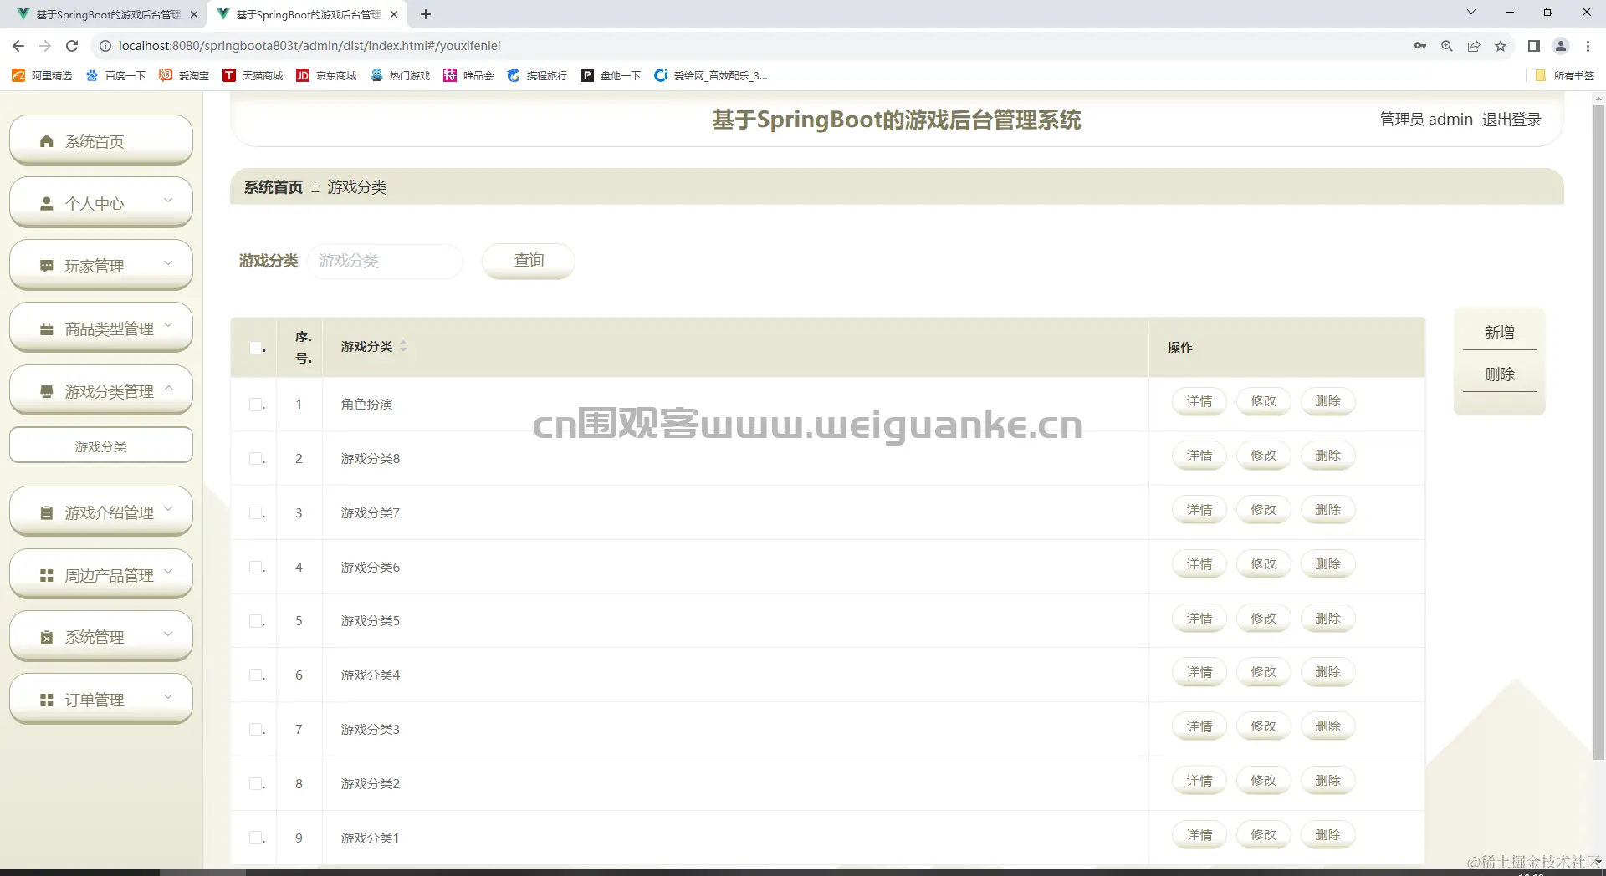
Task: Open the 京东商城 bookmark
Action: point(326,75)
